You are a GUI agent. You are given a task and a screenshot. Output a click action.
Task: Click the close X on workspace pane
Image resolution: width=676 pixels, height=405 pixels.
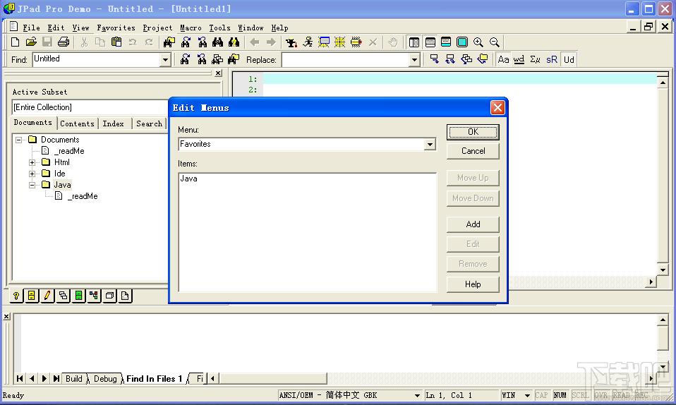pyautogui.click(x=218, y=73)
